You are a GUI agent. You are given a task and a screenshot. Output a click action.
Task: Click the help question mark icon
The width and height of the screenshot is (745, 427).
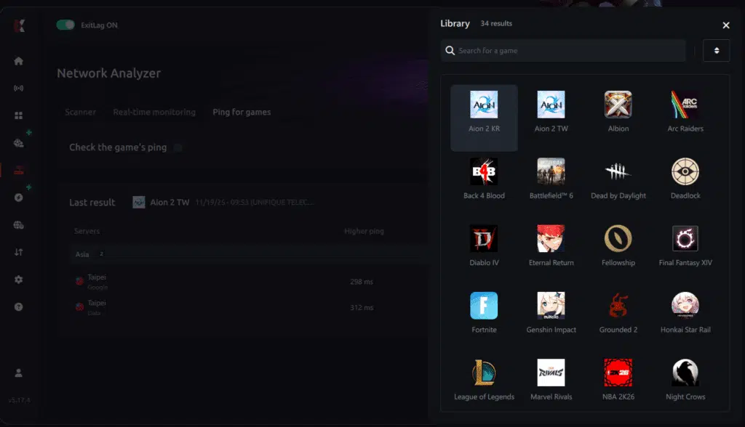pyautogui.click(x=17, y=306)
